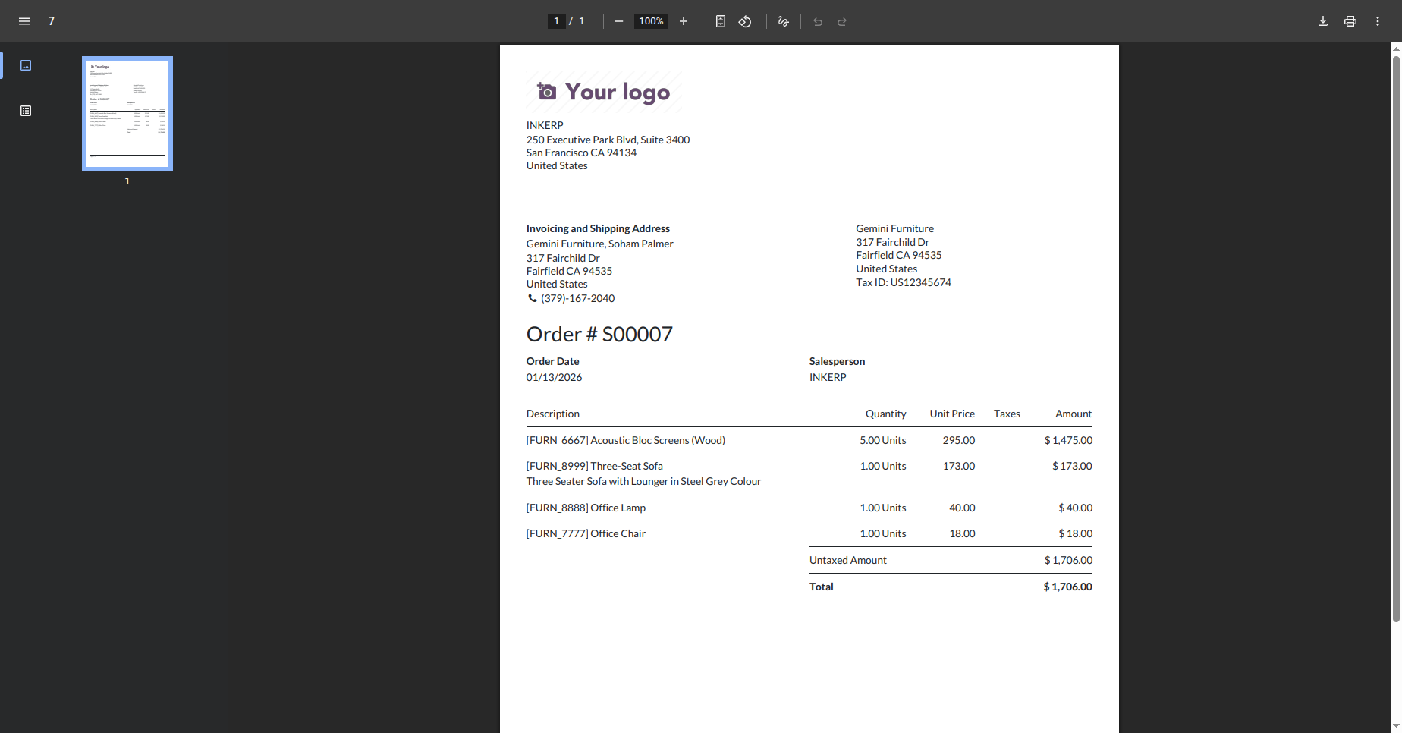Click the '250 Executive Park Blvd, Suite 3400' address
Screen dimensions: 1402x733
tap(608, 140)
